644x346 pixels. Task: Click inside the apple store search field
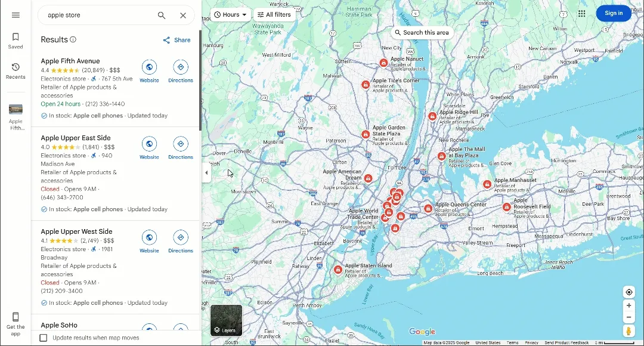pos(98,15)
